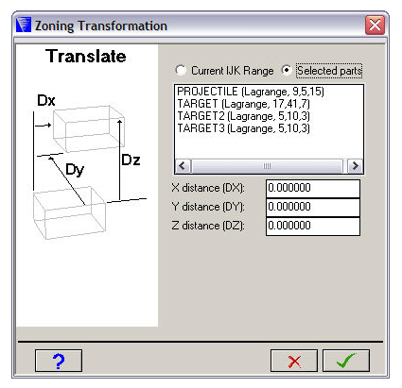Screen dimensions: 402x388
Task: Click the Zoning Transformation title bar icon
Action: [x=24, y=25]
